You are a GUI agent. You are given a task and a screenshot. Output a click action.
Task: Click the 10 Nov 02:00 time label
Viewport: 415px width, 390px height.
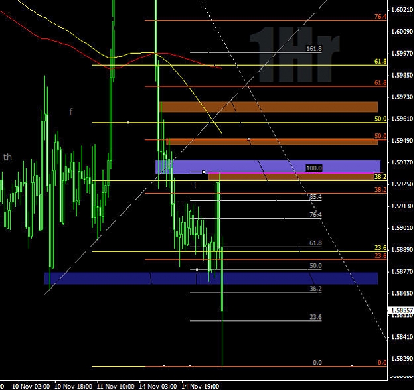click(31, 386)
